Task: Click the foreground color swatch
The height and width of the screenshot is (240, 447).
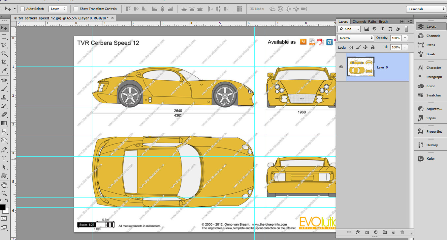Action: coord(4,207)
